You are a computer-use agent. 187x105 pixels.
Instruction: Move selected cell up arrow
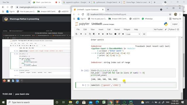(x=99, y=34)
